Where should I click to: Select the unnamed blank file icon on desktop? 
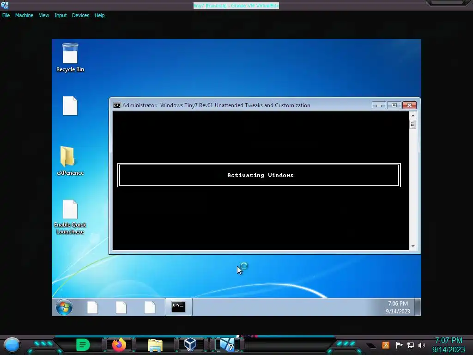tap(70, 106)
